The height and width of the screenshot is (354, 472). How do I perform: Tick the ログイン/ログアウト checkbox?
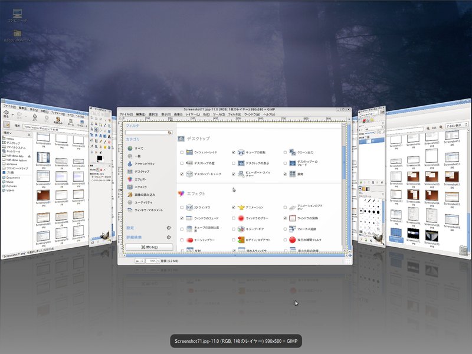(x=233, y=240)
